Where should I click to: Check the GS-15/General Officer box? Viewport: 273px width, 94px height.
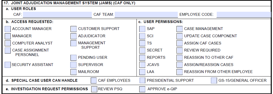(214, 80)
